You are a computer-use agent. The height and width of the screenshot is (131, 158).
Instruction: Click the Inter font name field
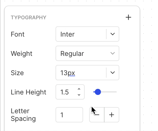[81, 34]
